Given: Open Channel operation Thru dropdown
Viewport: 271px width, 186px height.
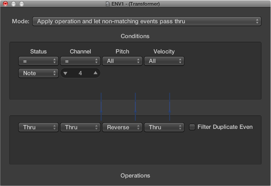Looking at the screenshot, I should tap(80, 127).
